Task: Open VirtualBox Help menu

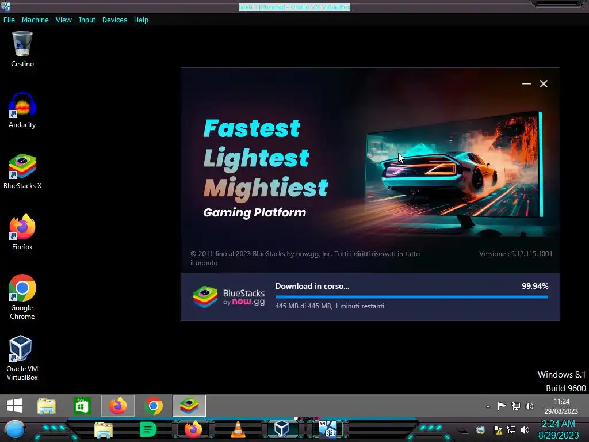Action: 141,20
